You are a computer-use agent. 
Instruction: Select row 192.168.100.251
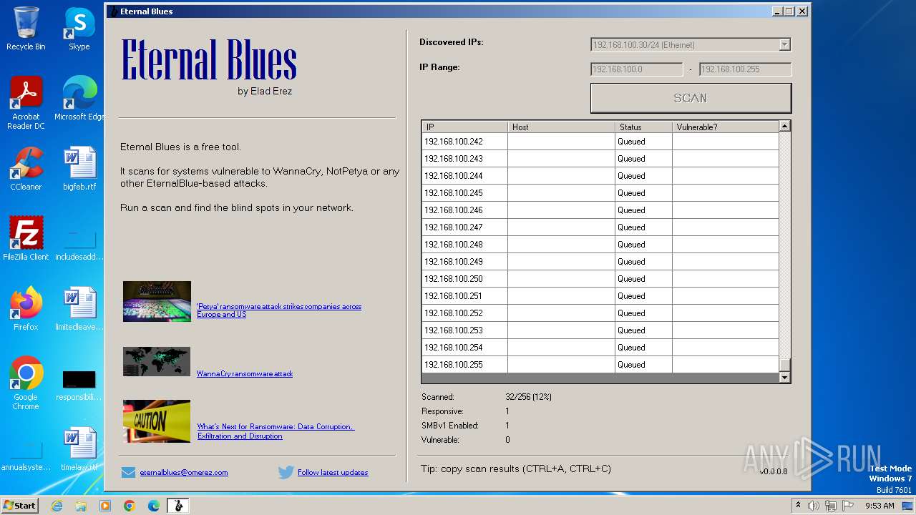click(x=600, y=296)
